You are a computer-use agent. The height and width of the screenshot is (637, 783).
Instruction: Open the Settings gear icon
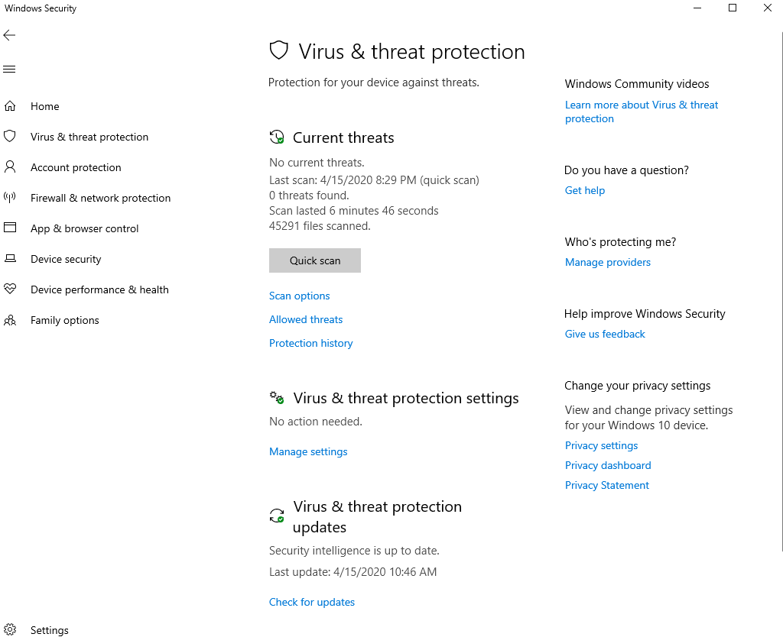(x=10, y=630)
